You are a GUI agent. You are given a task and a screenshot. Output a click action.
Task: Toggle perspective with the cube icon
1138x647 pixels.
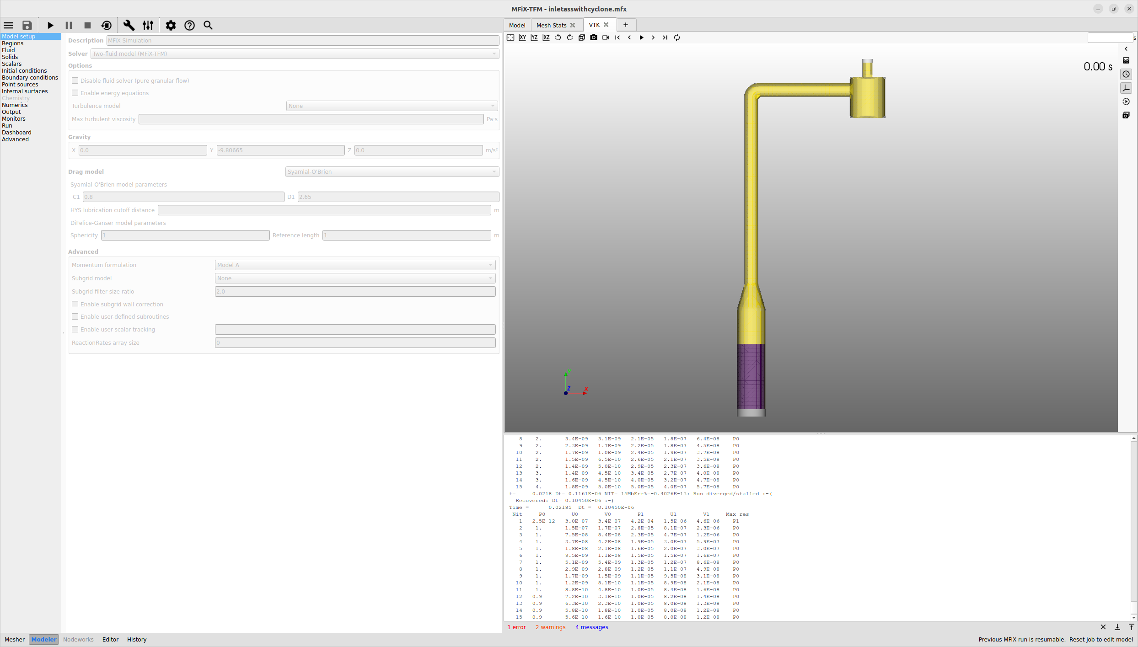pyautogui.click(x=581, y=37)
